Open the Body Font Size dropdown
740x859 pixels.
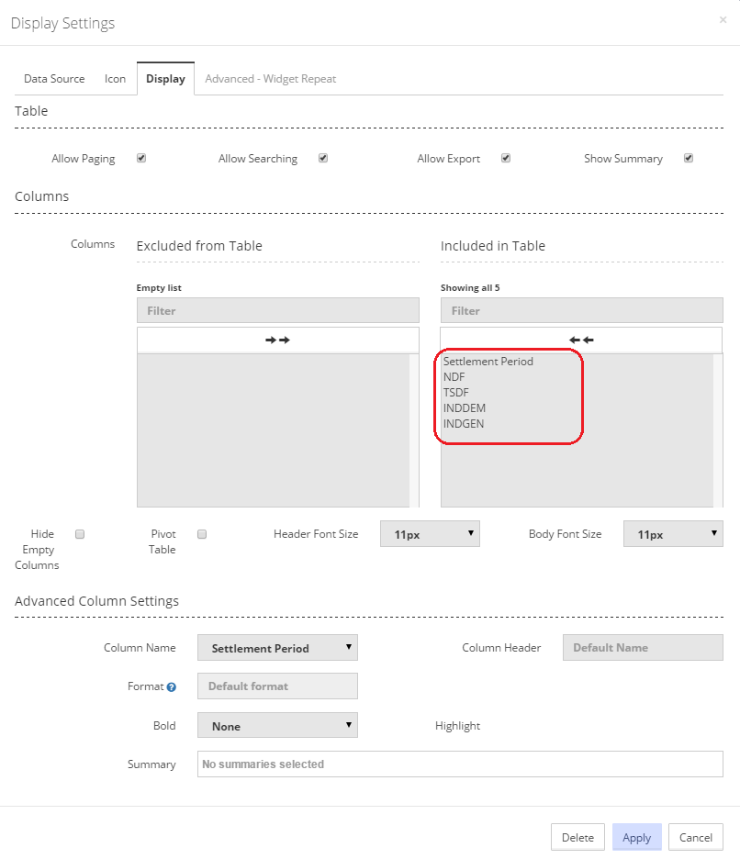pos(673,534)
